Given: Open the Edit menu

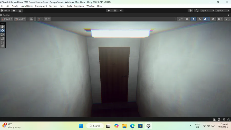Looking at the screenshot, I should (x=7, y=6).
